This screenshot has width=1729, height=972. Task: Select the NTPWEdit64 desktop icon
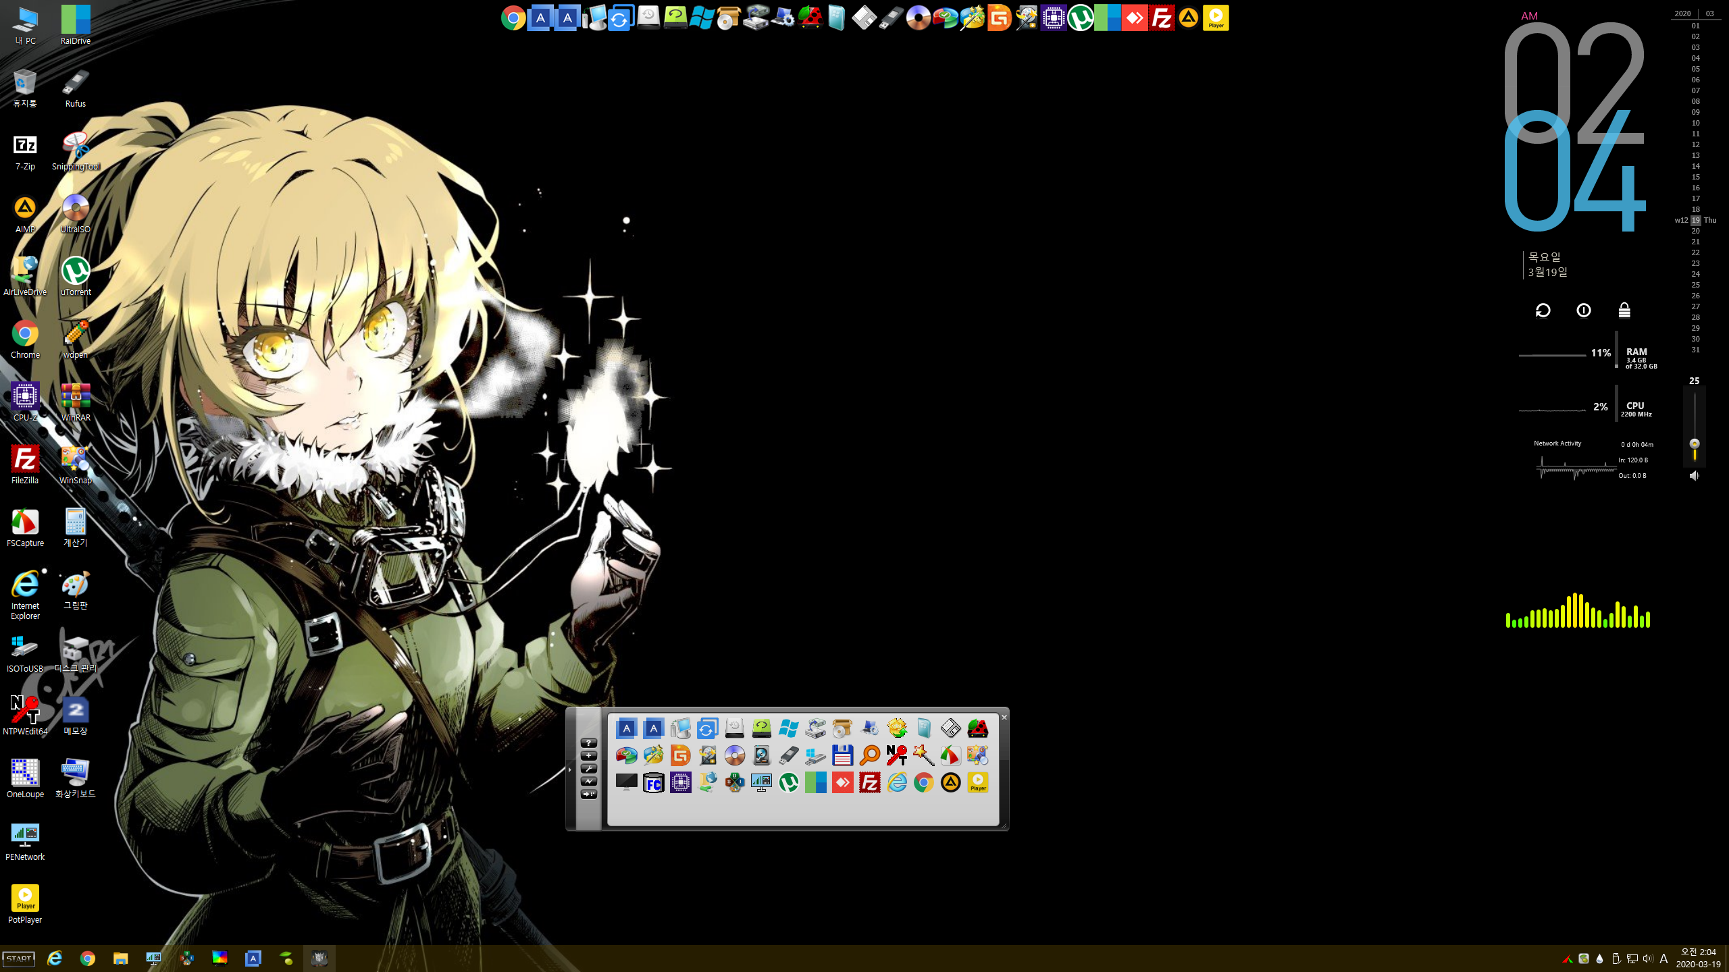click(25, 716)
